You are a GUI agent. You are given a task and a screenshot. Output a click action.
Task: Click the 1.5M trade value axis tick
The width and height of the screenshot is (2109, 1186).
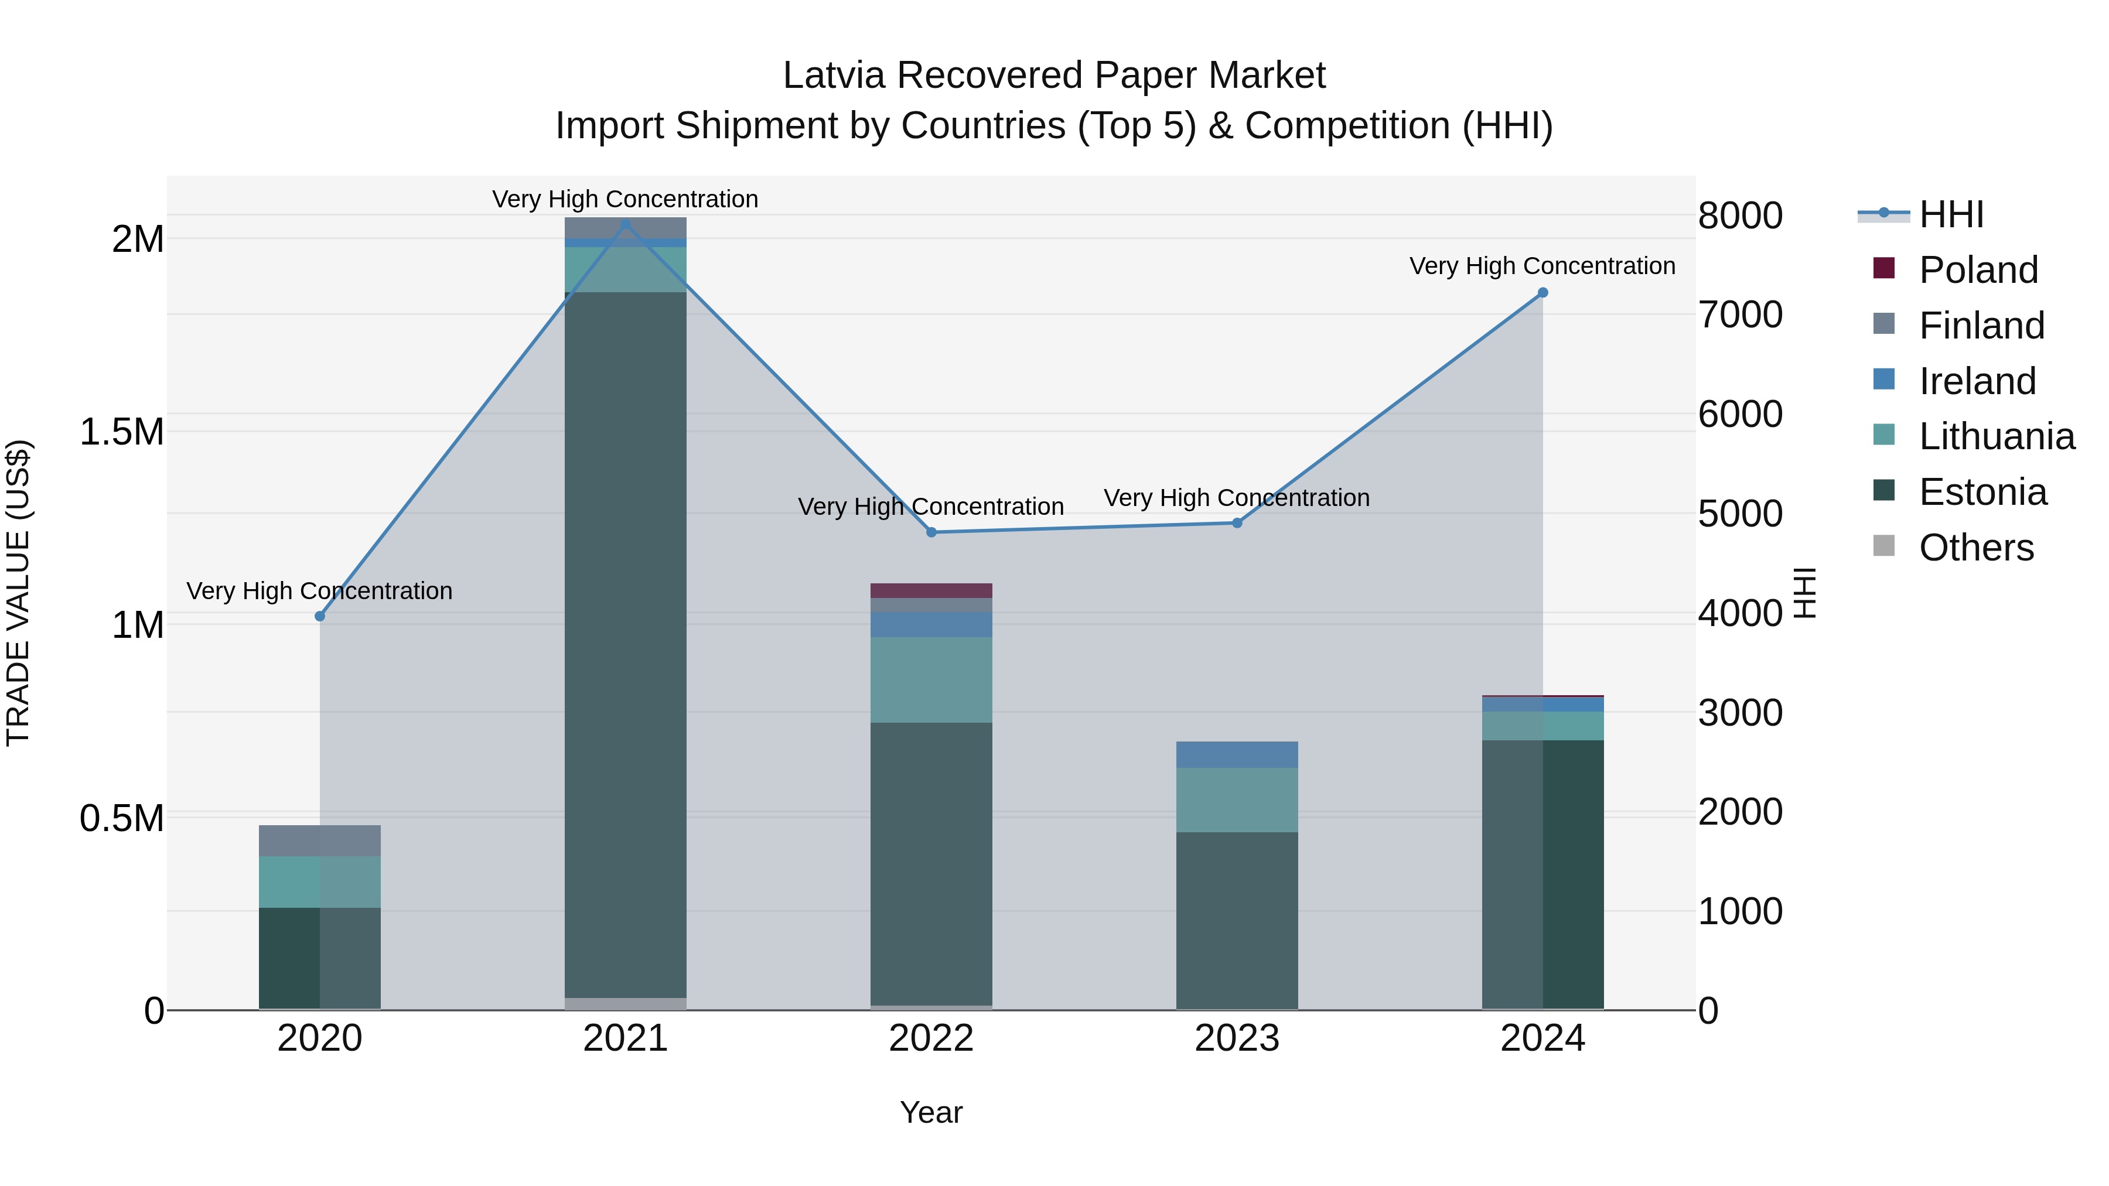click(122, 431)
